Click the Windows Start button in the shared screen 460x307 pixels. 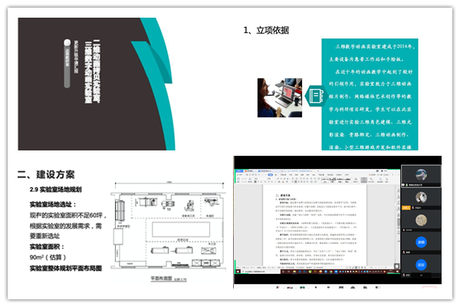pos(238,272)
